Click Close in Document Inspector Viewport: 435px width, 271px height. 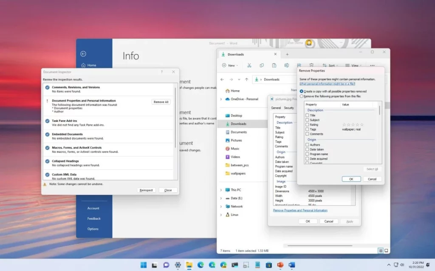point(168,190)
